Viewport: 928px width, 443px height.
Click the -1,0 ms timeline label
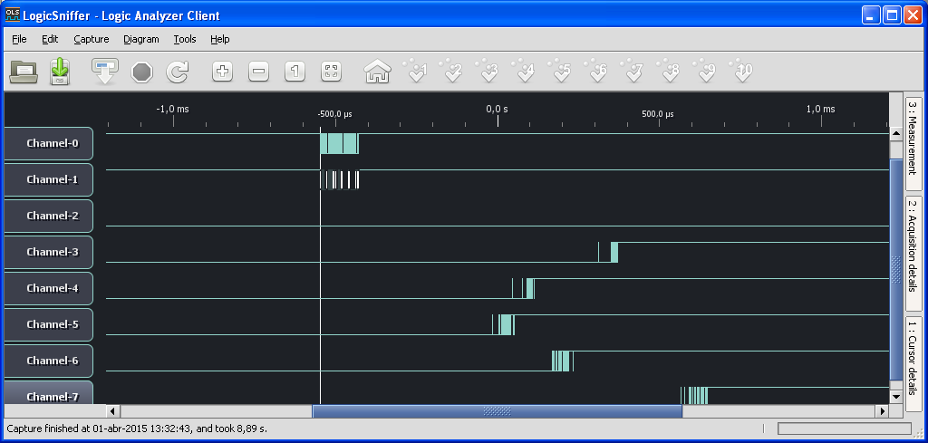173,109
